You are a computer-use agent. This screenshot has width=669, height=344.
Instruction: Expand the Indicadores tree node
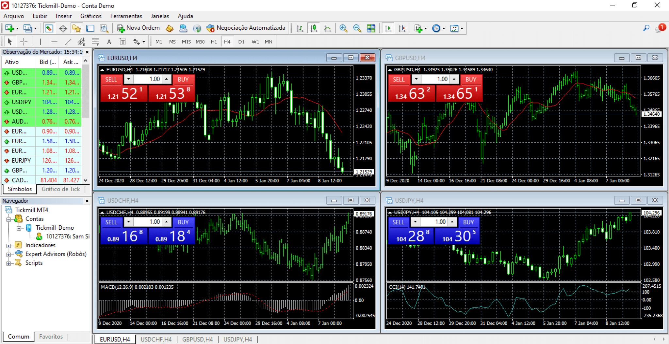point(8,246)
